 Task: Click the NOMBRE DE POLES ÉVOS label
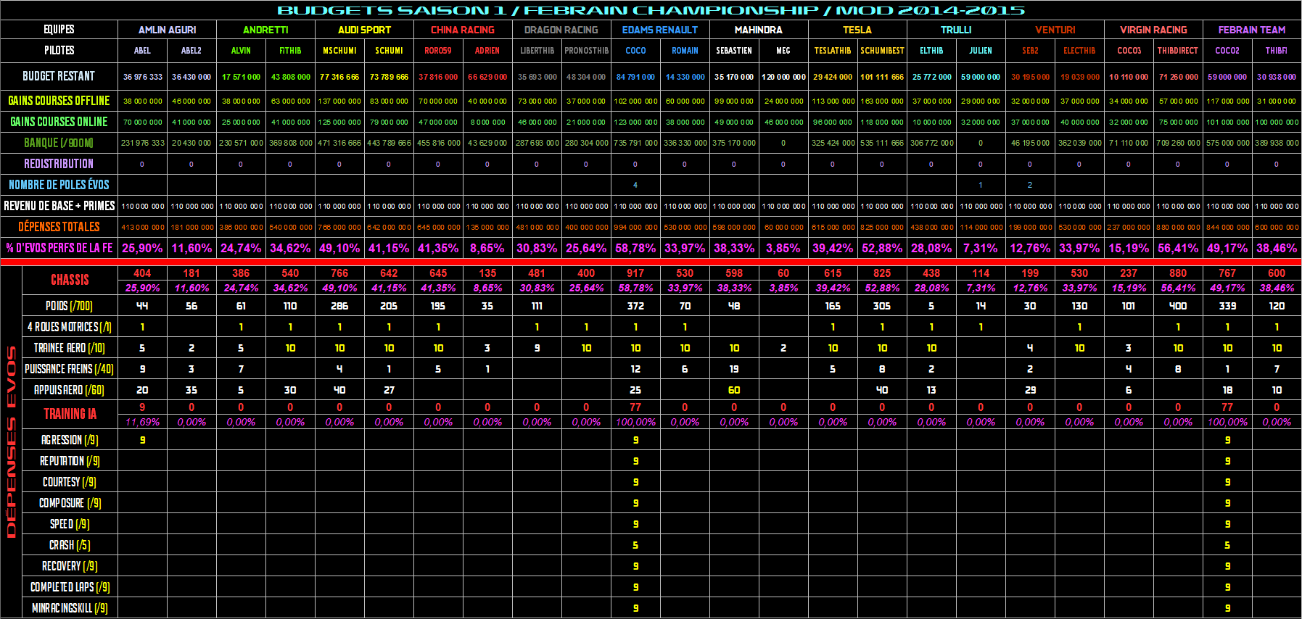tap(59, 185)
